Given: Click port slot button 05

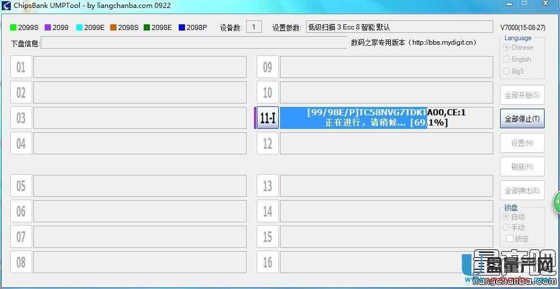Looking at the screenshot, I should pyautogui.click(x=21, y=186).
